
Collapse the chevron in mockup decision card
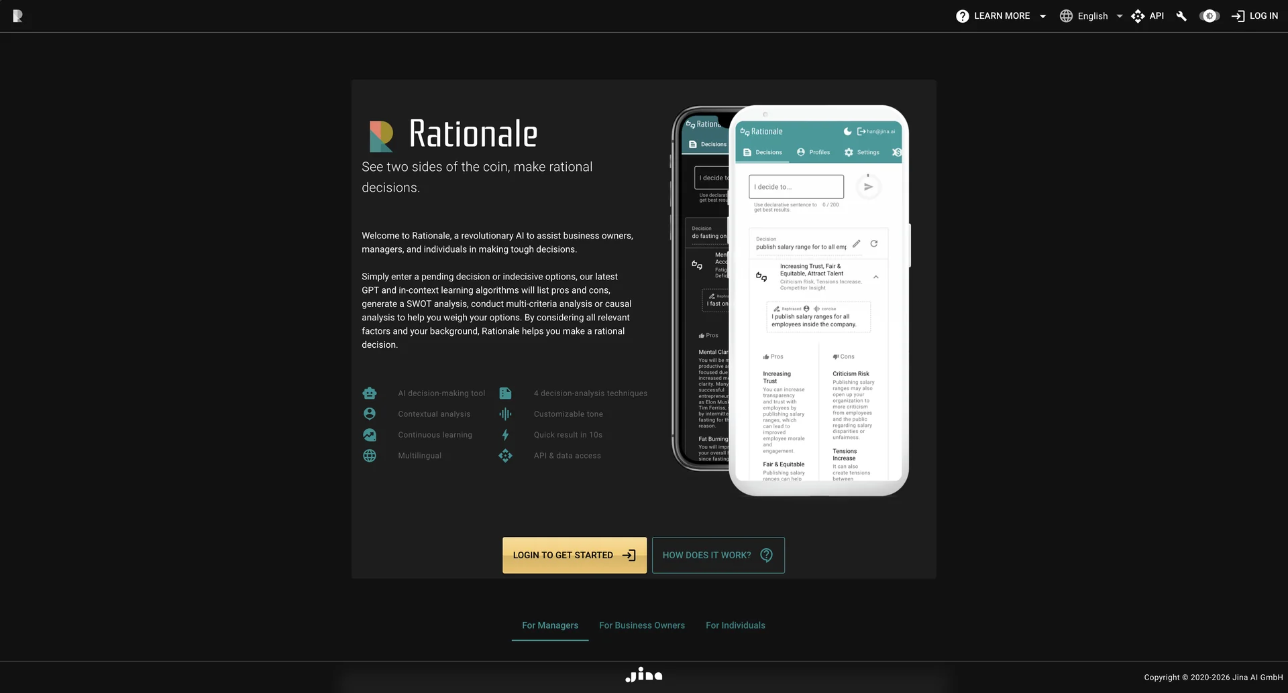click(x=875, y=277)
